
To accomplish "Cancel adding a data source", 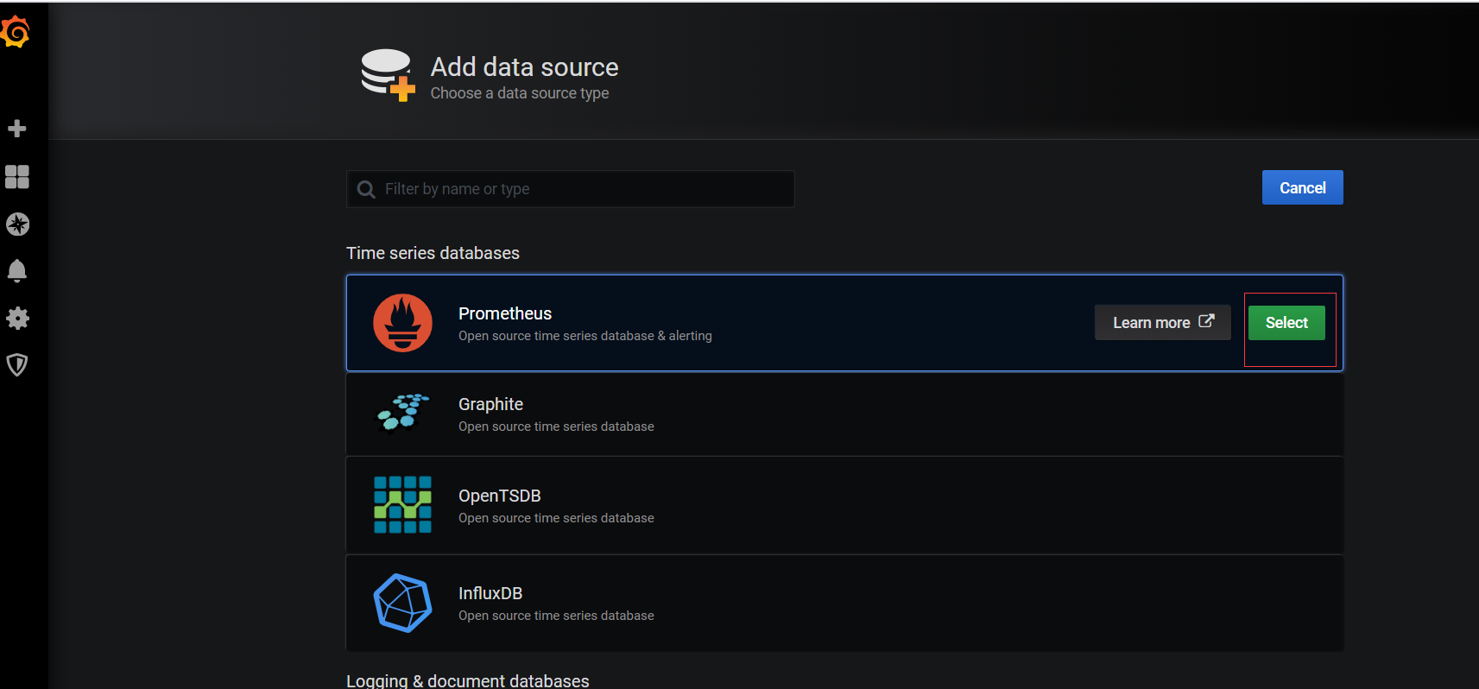I will tap(1302, 187).
